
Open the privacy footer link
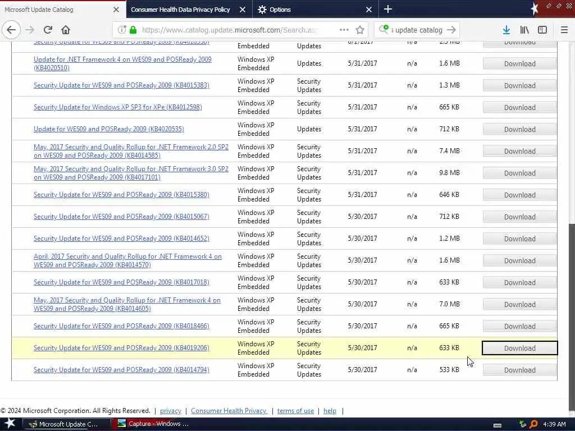[171, 411]
